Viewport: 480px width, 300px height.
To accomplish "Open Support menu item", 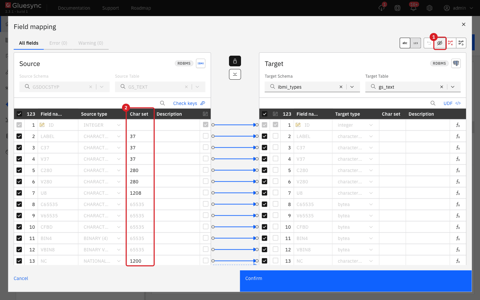I will pos(111,8).
